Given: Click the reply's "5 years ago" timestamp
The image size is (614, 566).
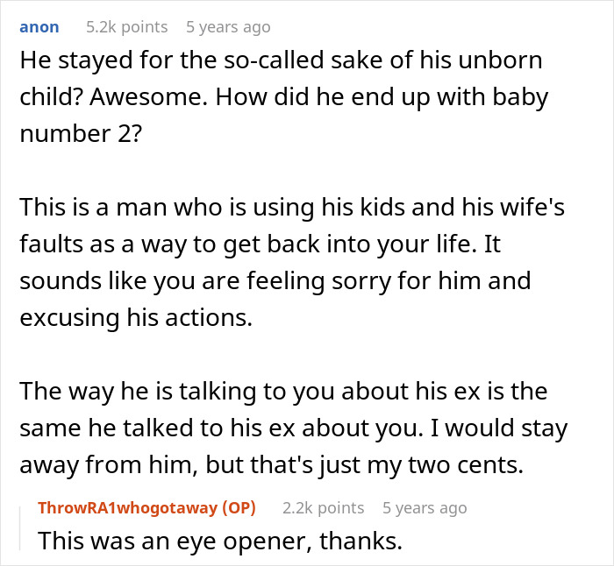Looking at the screenshot, I should coord(425,508).
